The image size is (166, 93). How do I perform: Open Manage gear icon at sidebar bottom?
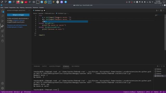click(2, 88)
